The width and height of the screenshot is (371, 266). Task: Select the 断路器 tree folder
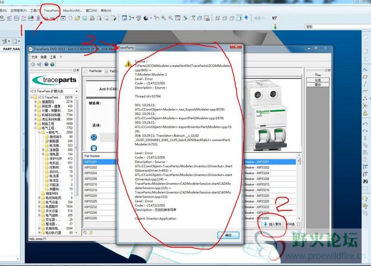pyautogui.click(x=54, y=141)
